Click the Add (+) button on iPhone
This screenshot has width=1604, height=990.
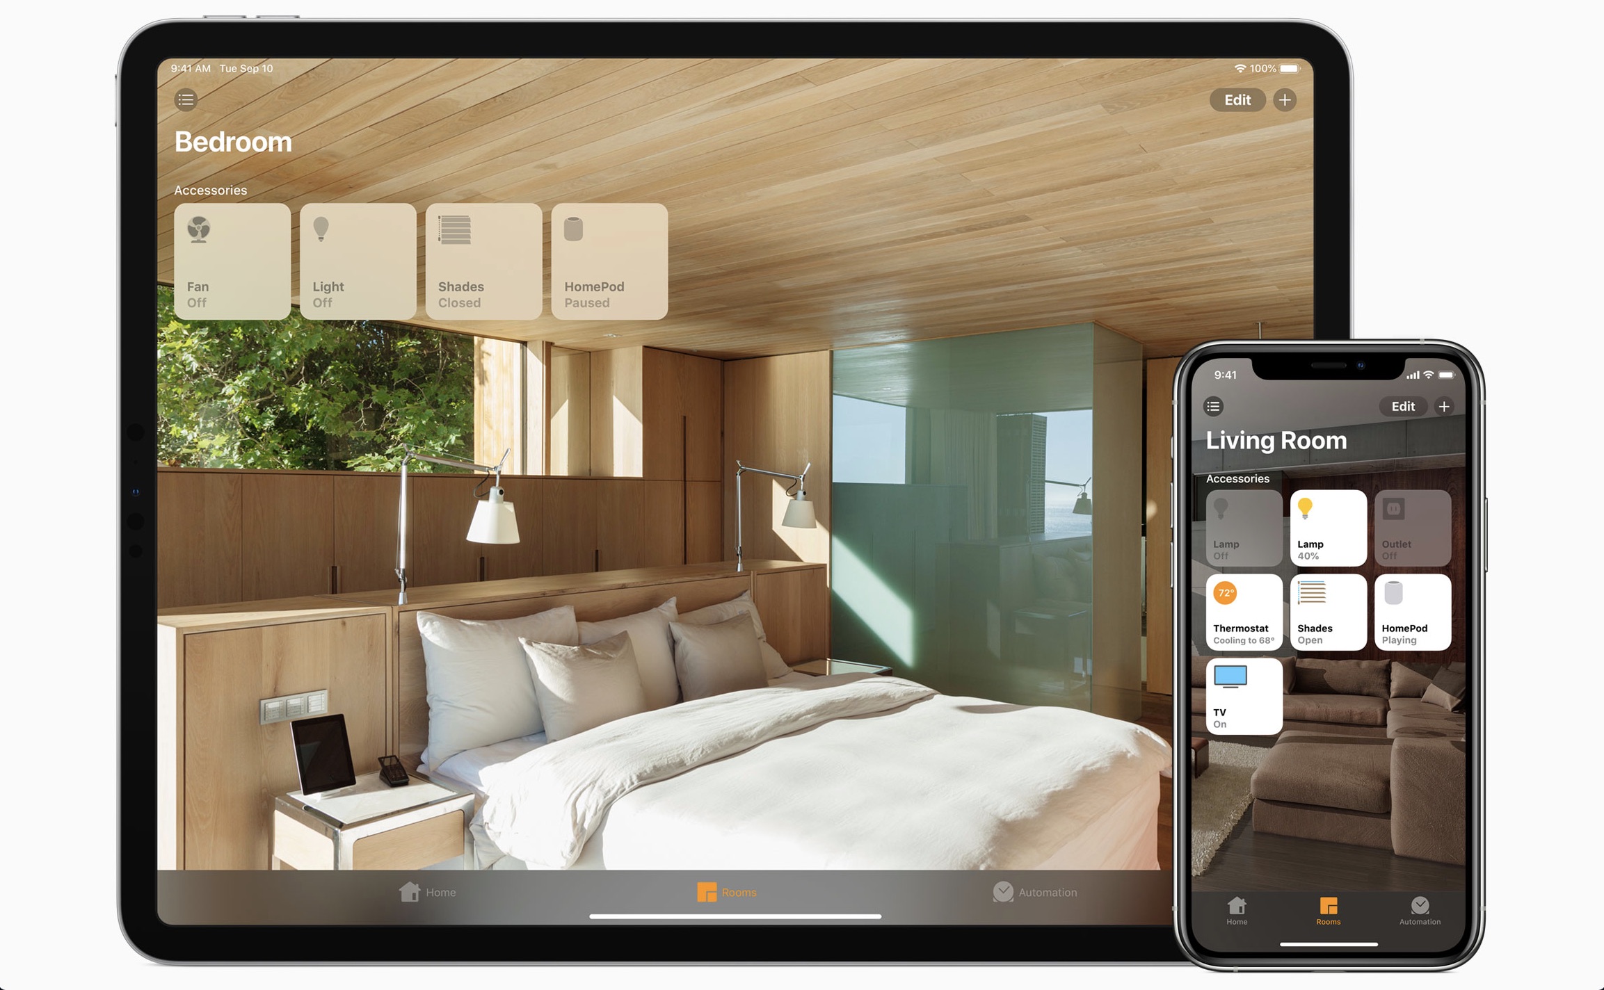click(x=1441, y=405)
